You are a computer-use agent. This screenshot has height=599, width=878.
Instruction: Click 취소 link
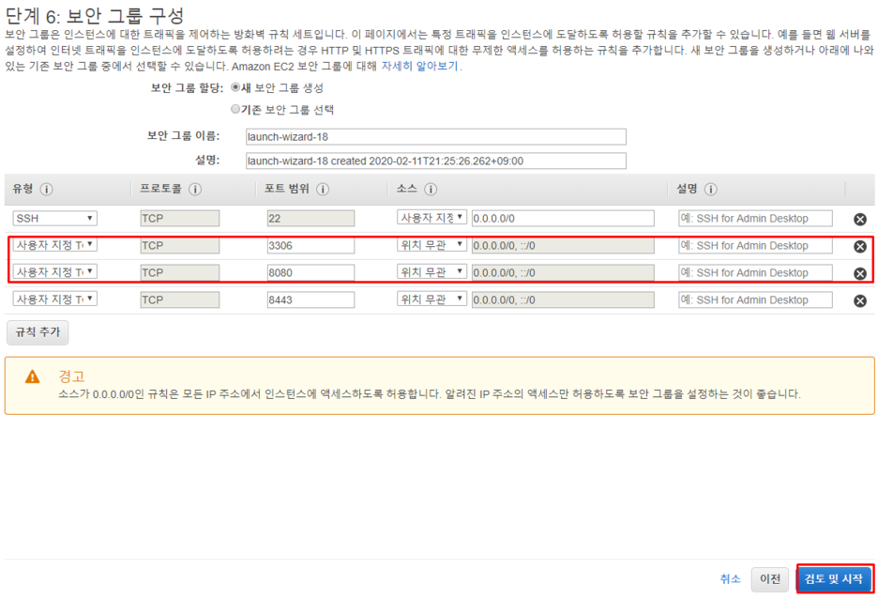click(730, 579)
